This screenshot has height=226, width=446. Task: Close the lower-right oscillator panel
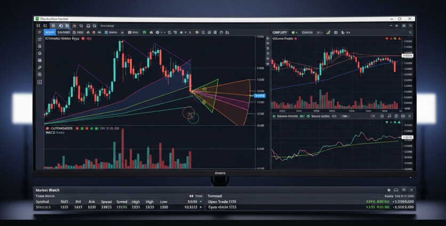410,116
